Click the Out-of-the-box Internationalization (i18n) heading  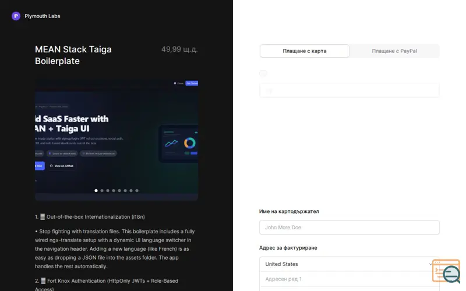click(90, 217)
